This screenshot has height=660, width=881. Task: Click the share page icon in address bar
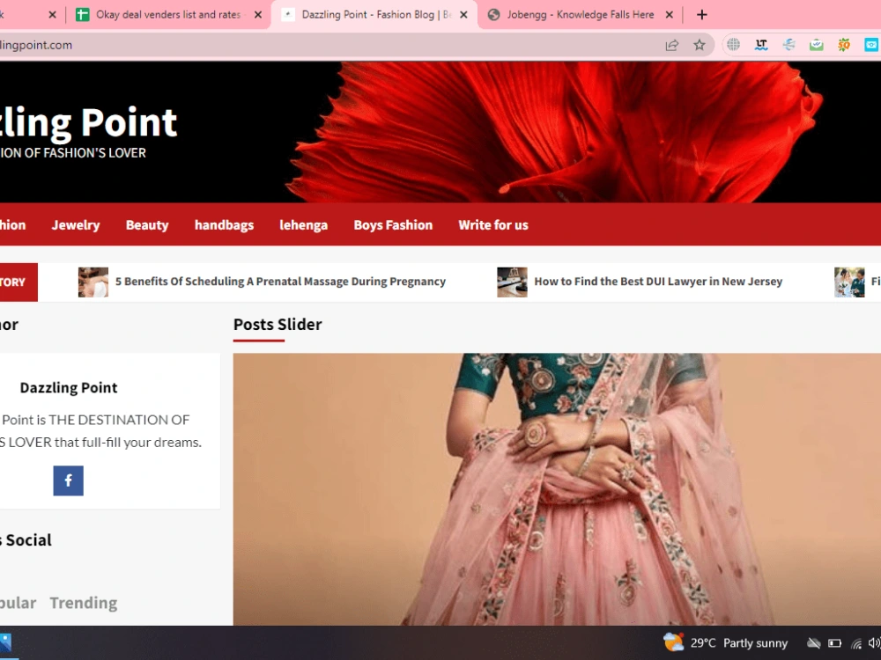(x=671, y=46)
